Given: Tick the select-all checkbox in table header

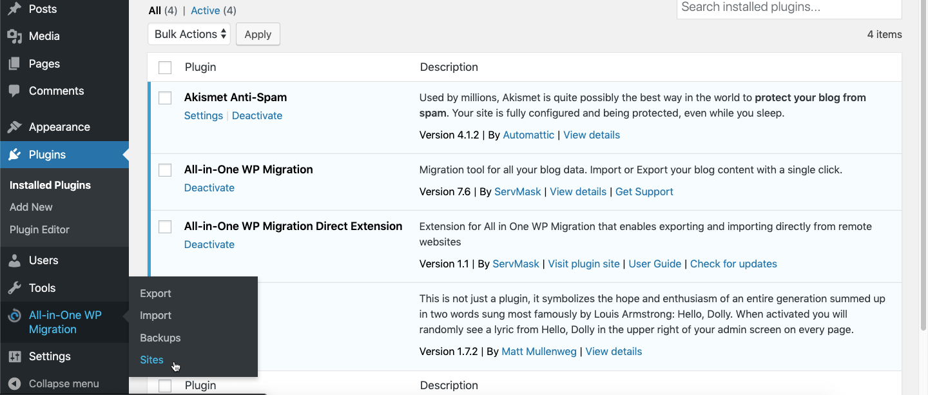Looking at the screenshot, I should pyautogui.click(x=165, y=68).
